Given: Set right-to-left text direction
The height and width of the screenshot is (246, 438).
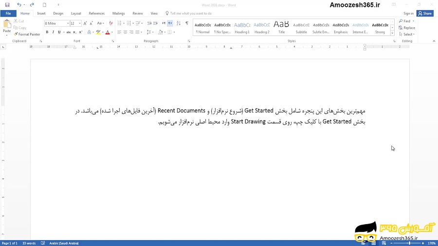Looking at the screenshot, I should (x=170, y=23).
